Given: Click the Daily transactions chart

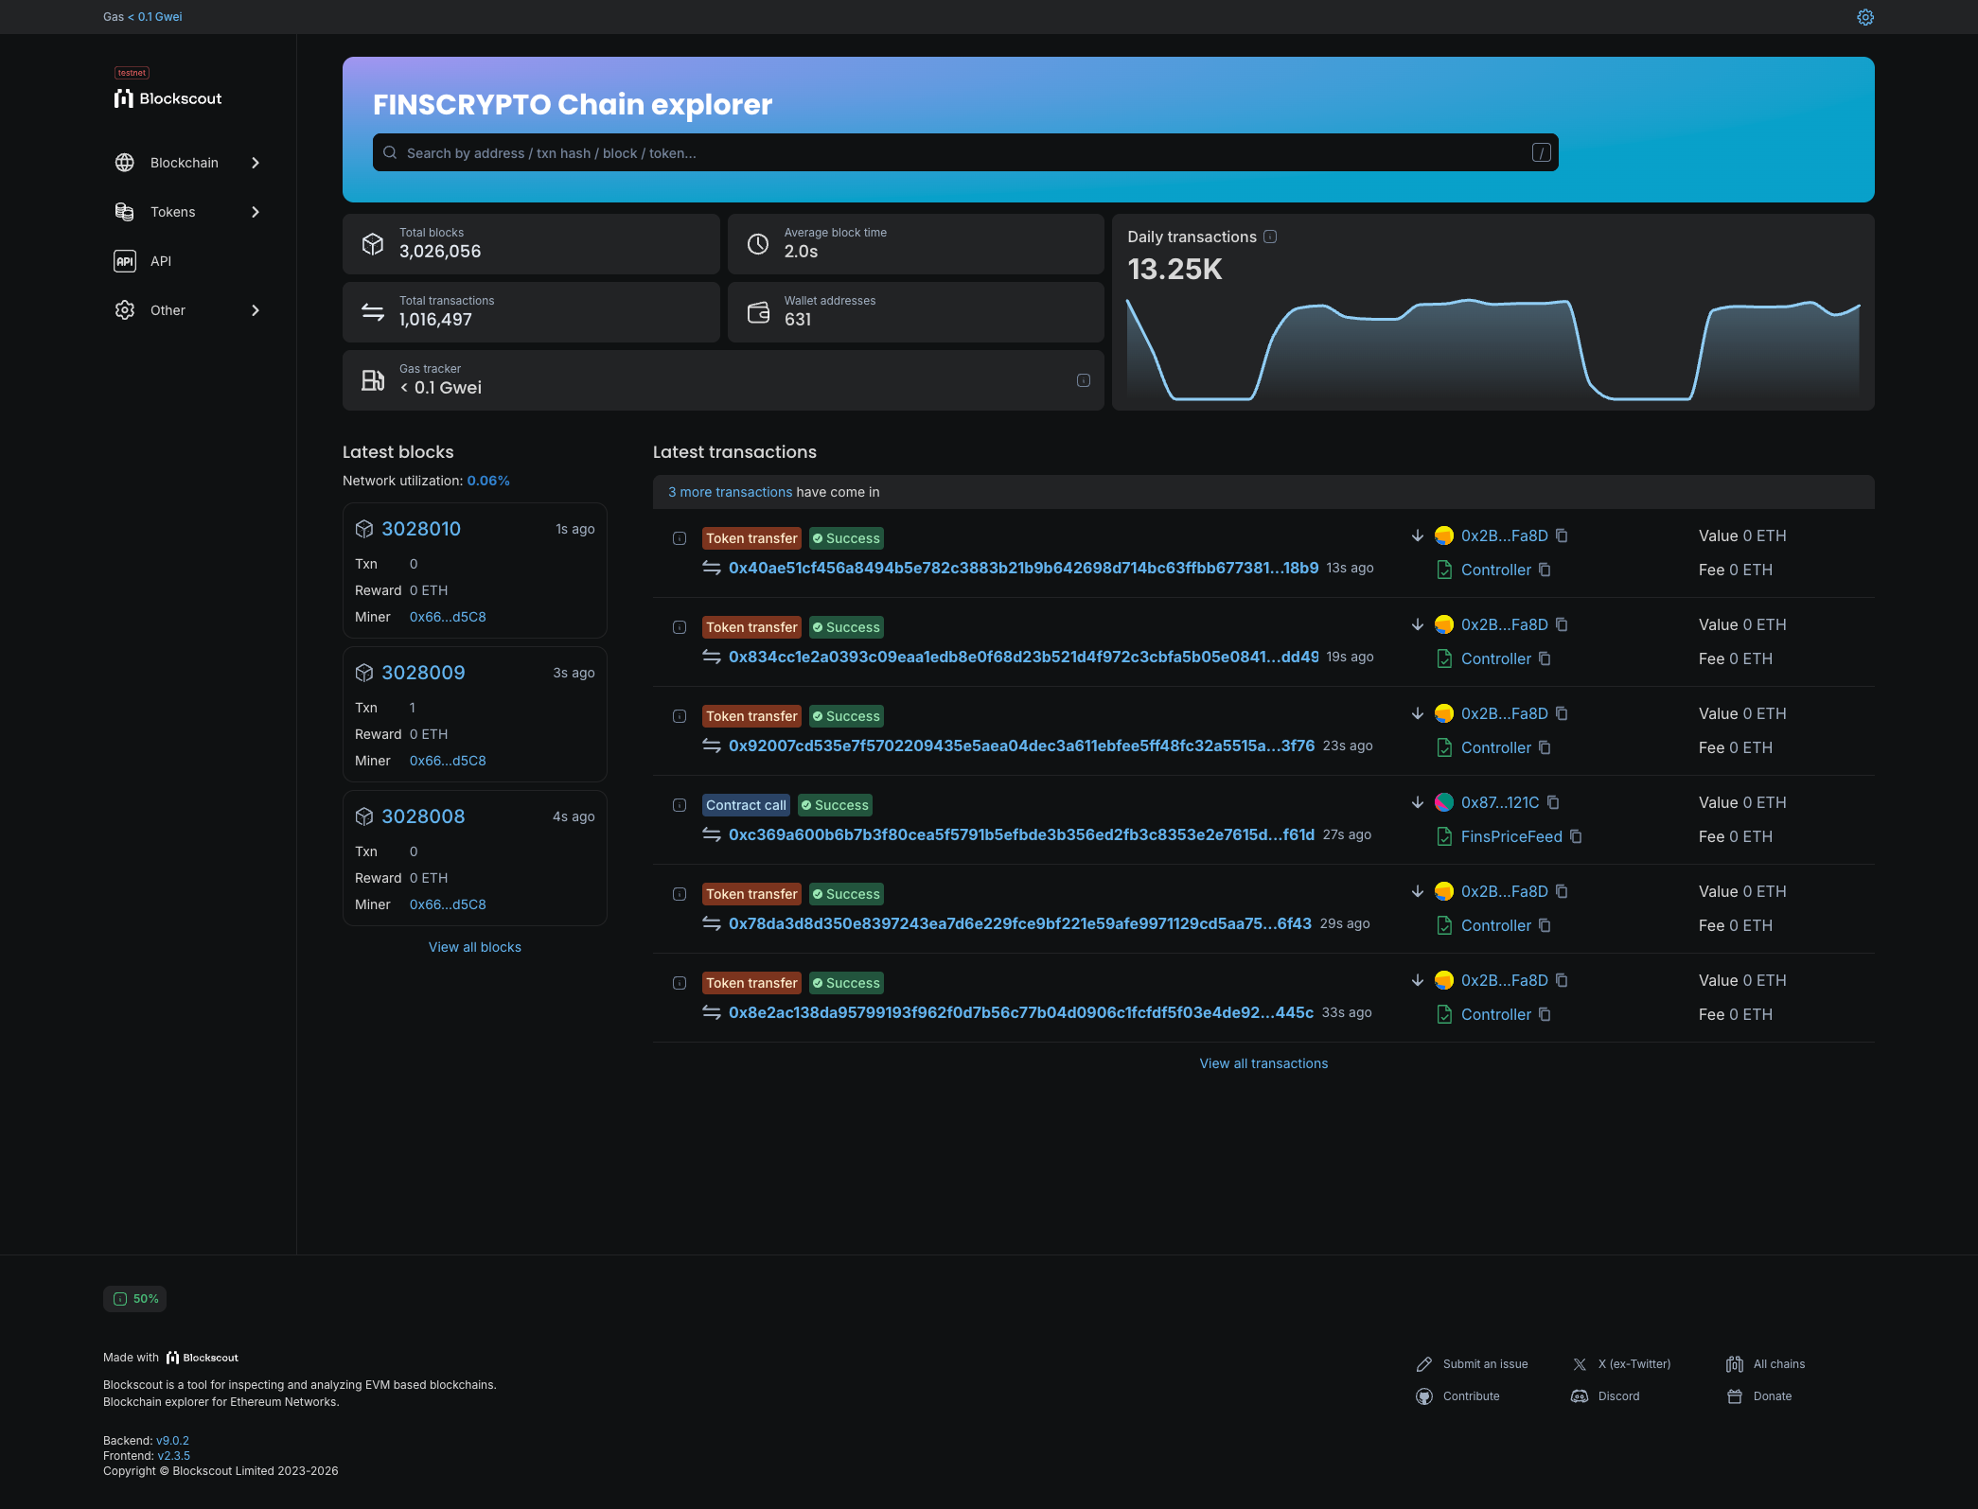Looking at the screenshot, I should tap(1492, 349).
